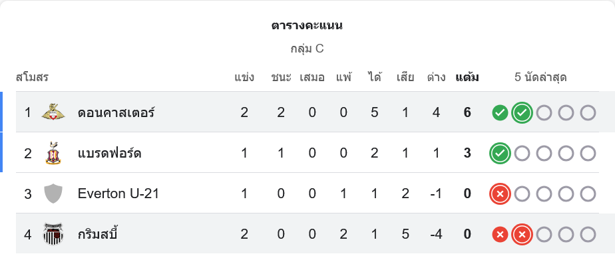Open the Everton U-21 team link
Screen dimensions: 615x268
pyautogui.click(x=118, y=194)
